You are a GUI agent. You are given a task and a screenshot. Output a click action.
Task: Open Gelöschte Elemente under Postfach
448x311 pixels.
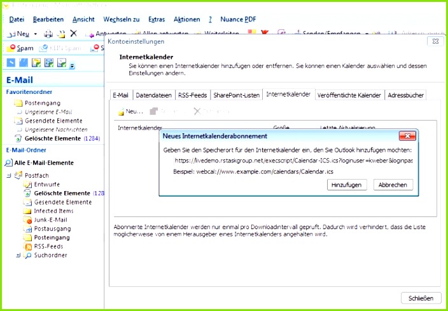pyautogui.click(x=62, y=194)
